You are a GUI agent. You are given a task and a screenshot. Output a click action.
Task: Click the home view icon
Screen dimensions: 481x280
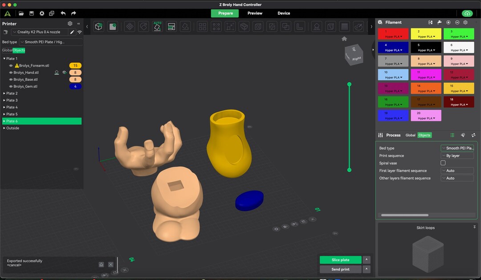(x=344, y=39)
